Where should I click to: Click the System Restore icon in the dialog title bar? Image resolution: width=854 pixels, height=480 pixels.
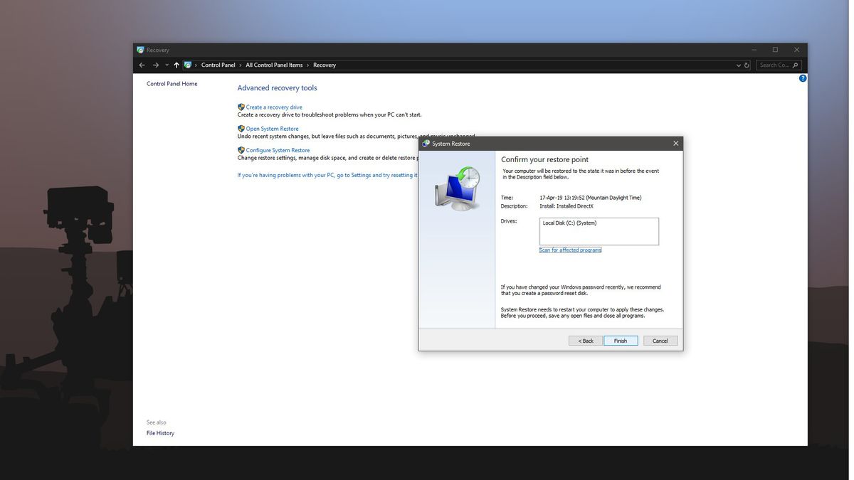(427, 143)
